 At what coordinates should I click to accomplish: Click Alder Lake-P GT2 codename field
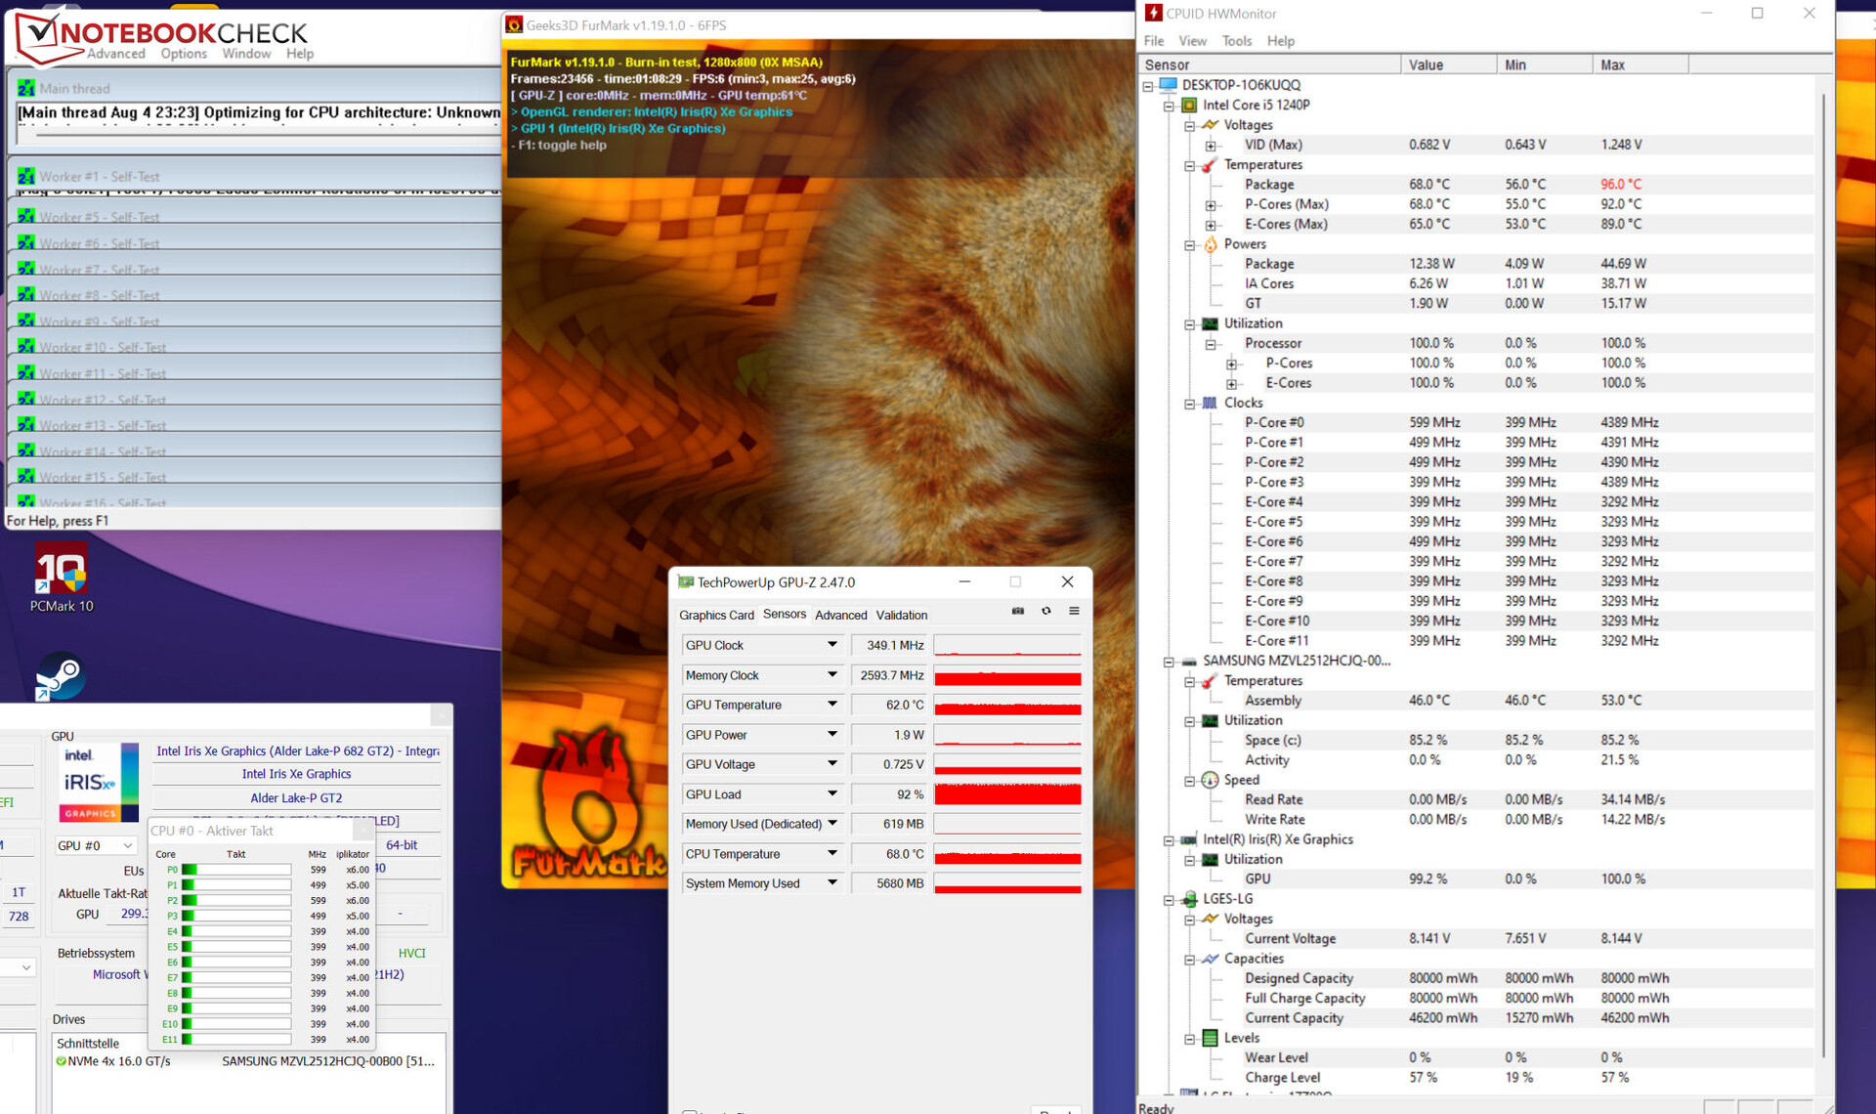[x=296, y=798]
